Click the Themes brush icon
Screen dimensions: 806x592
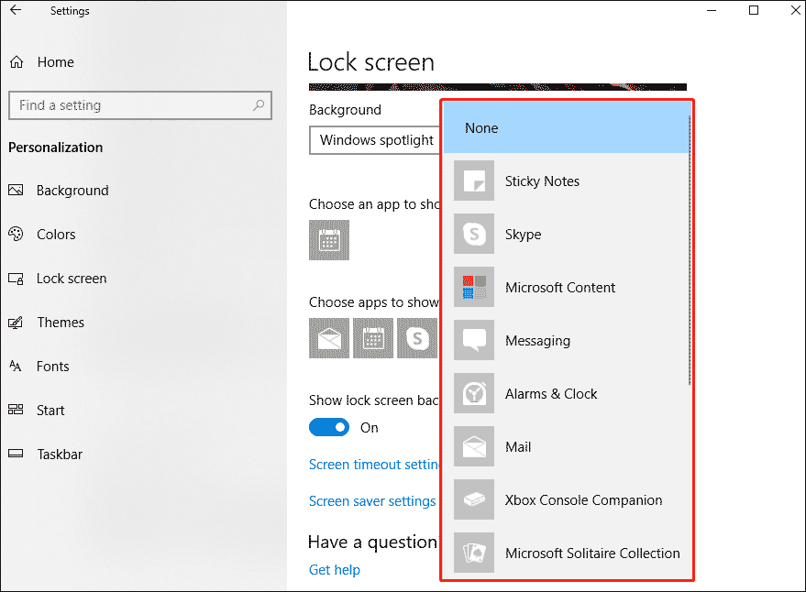[16, 323]
